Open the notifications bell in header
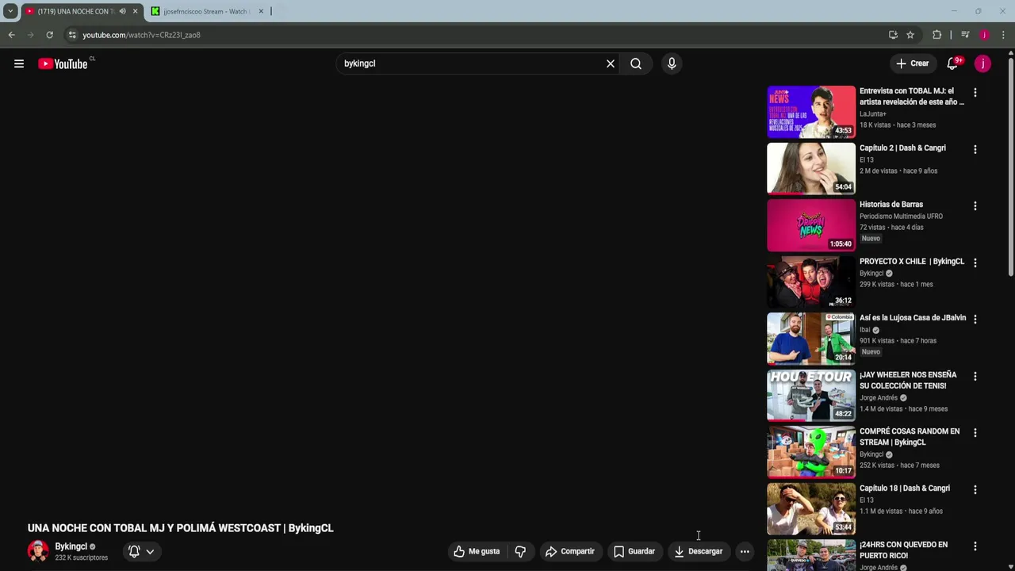 tap(952, 63)
